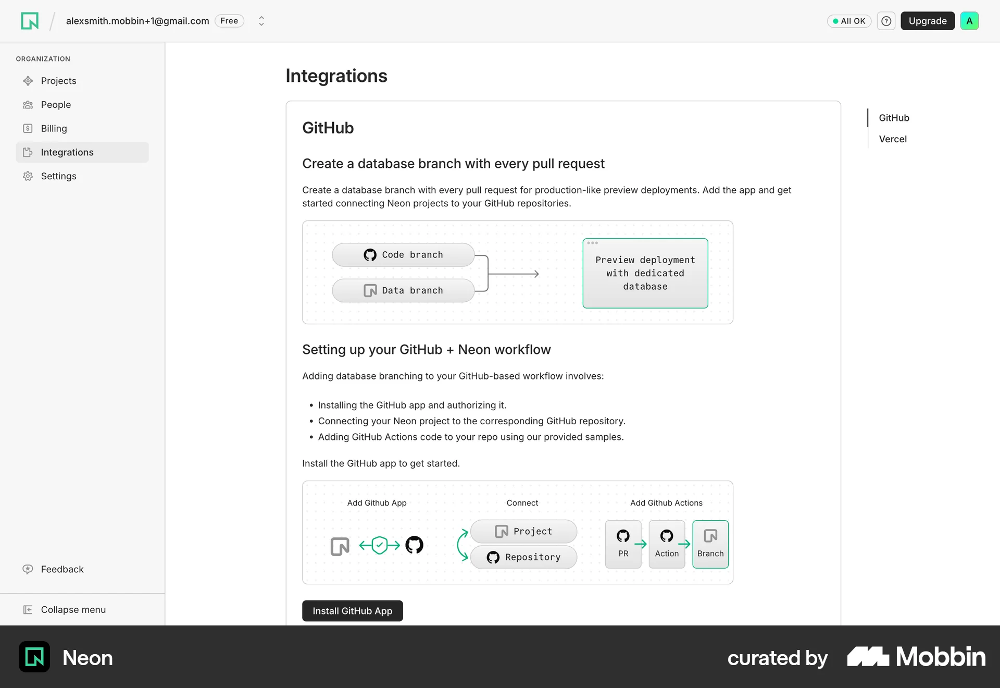Open the organization switcher chevrons
The width and height of the screenshot is (1000, 688).
(x=261, y=21)
